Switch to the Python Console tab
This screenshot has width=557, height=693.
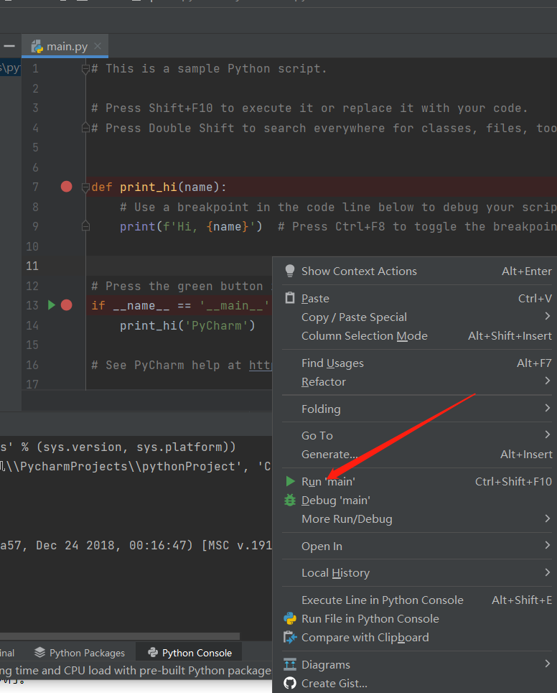coord(190,652)
